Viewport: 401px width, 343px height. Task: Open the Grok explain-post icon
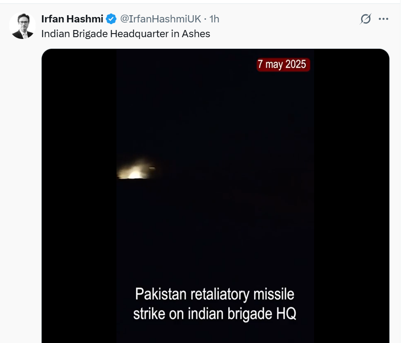pos(366,19)
